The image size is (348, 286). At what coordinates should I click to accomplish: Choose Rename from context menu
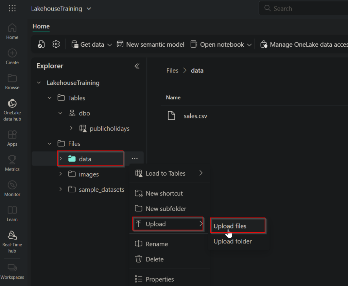(x=170, y=244)
